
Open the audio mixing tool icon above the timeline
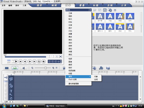(101, 68)
